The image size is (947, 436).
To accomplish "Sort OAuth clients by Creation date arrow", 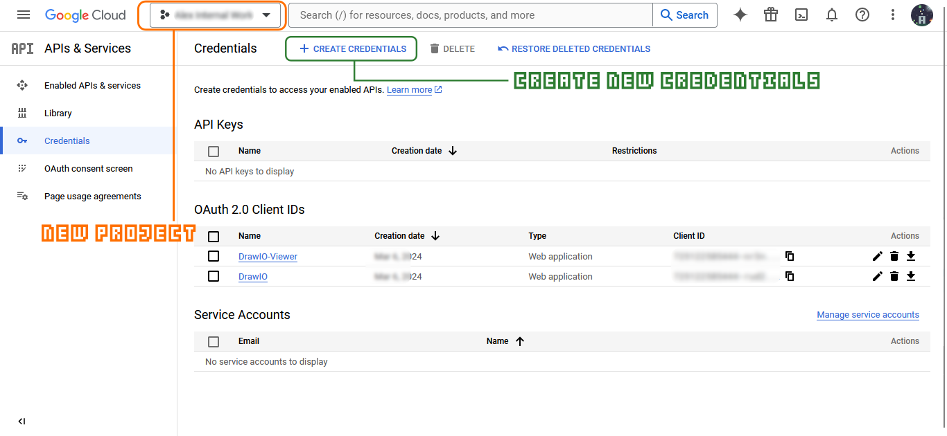I will (x=435, y=236).
